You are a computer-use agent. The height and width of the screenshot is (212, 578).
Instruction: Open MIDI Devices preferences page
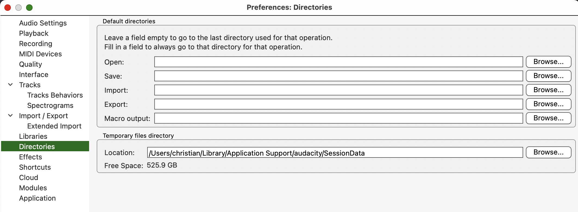pyautogui.click(x=40, y=54)
